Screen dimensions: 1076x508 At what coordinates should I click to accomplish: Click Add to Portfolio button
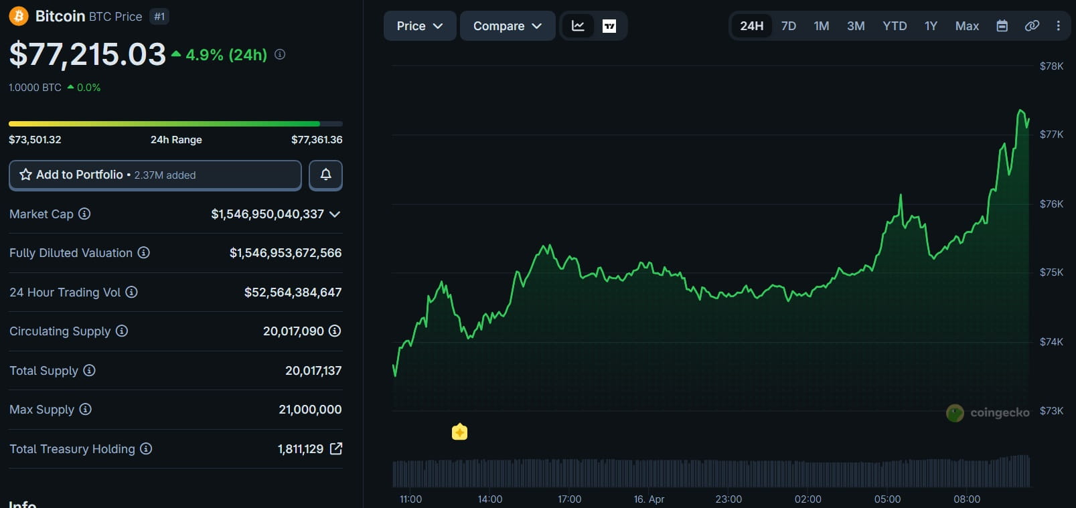click(x=155, y=175)
